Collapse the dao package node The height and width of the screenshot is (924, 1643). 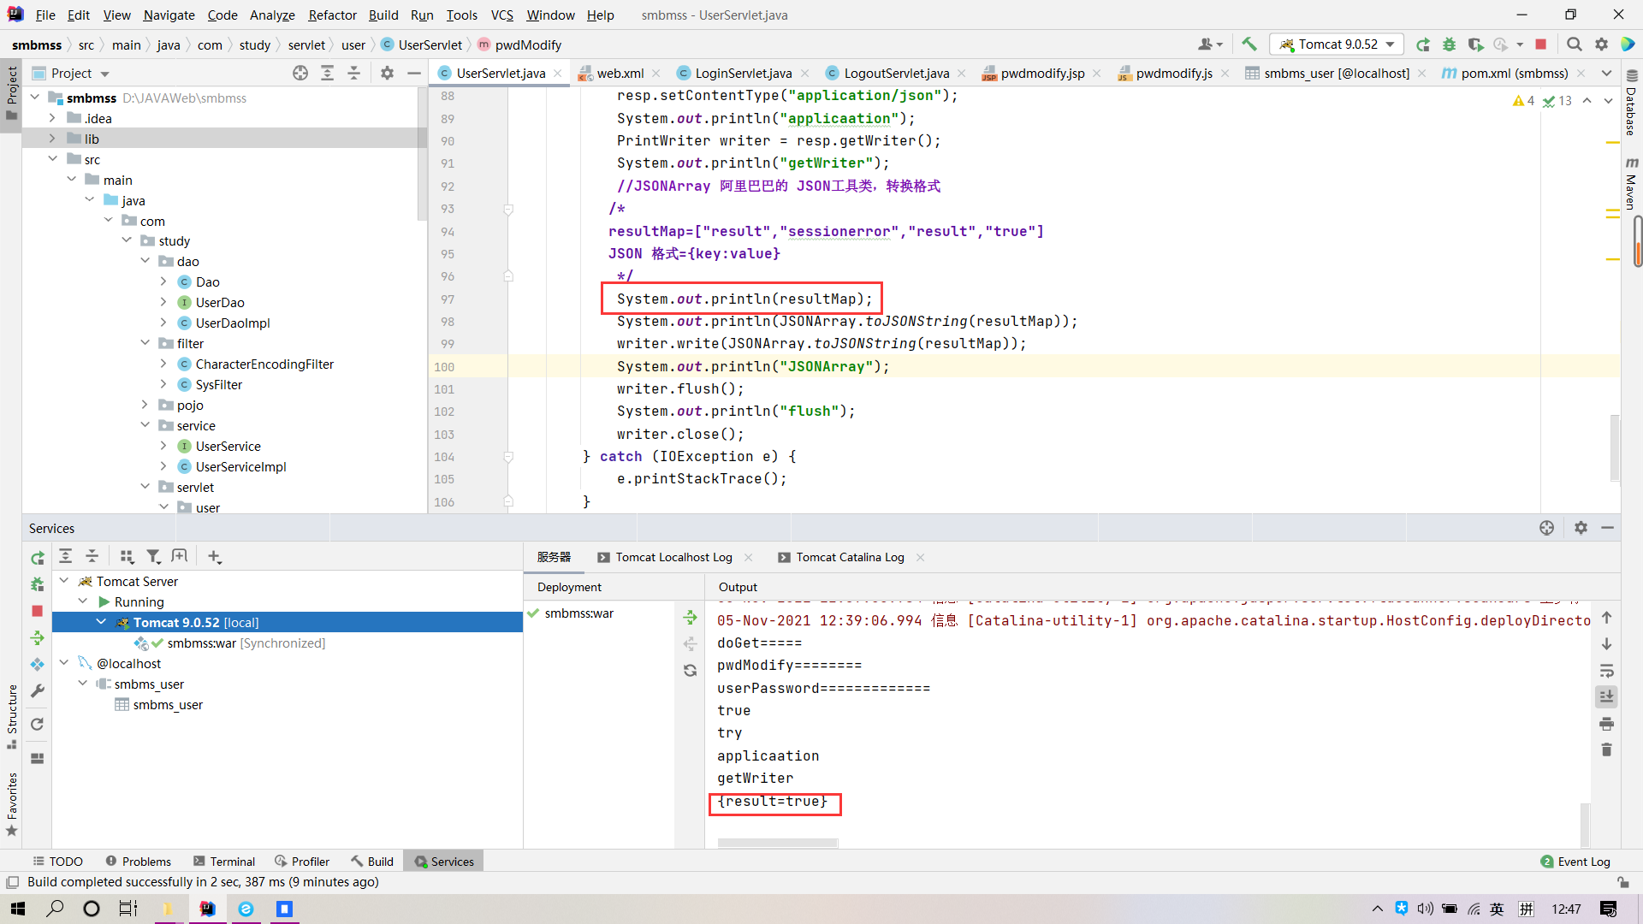[x=145, y=261]
